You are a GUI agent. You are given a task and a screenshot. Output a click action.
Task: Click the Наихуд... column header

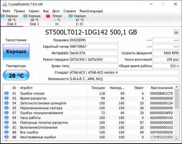tap(116, 88)
